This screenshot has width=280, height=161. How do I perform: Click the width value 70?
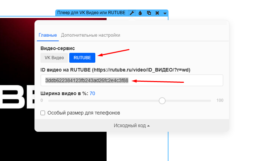click(92, 93)
